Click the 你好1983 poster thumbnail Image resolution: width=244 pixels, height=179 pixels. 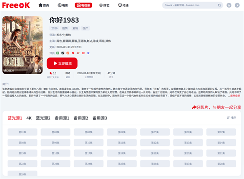pyautogui.click(x=22, y=45)
